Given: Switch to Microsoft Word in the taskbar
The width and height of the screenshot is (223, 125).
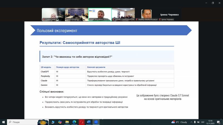Looking at the screenshot, I should click(x=89, y=122).
